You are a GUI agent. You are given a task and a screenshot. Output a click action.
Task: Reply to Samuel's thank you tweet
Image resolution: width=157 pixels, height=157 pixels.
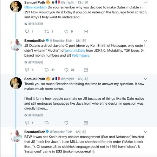27,123
